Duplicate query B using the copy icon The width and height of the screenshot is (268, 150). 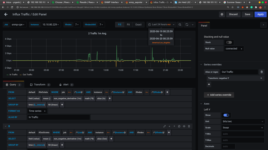[x=179, y=126]
